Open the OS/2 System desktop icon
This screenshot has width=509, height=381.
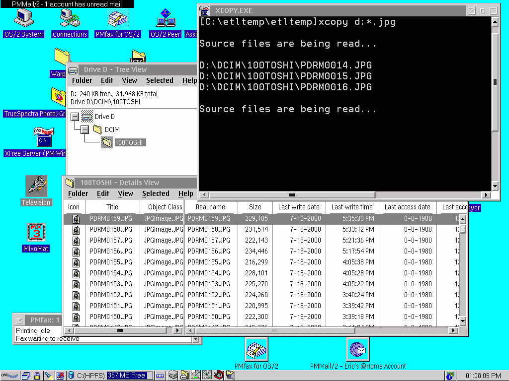(23, 18)
